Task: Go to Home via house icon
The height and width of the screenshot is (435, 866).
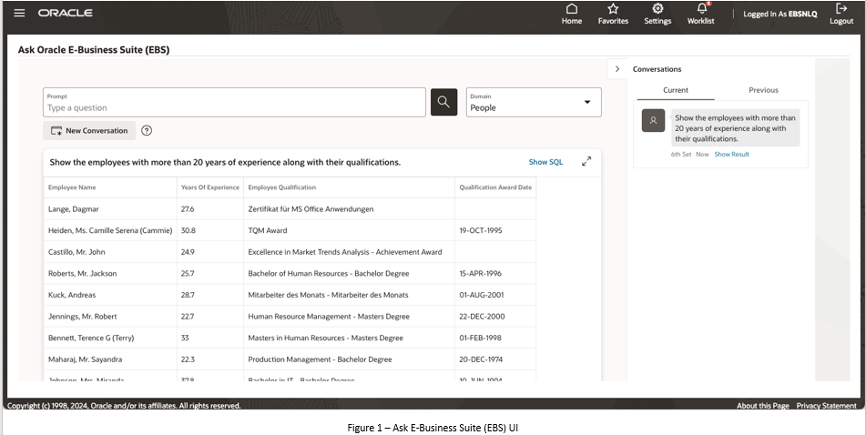Action: point(572,9)
